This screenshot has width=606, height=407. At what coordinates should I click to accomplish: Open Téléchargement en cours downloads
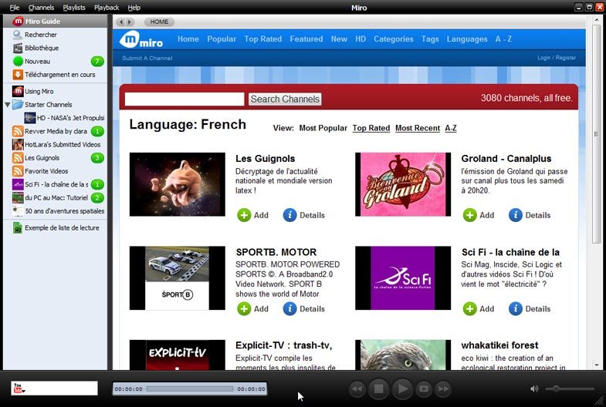tap(59, 75)
